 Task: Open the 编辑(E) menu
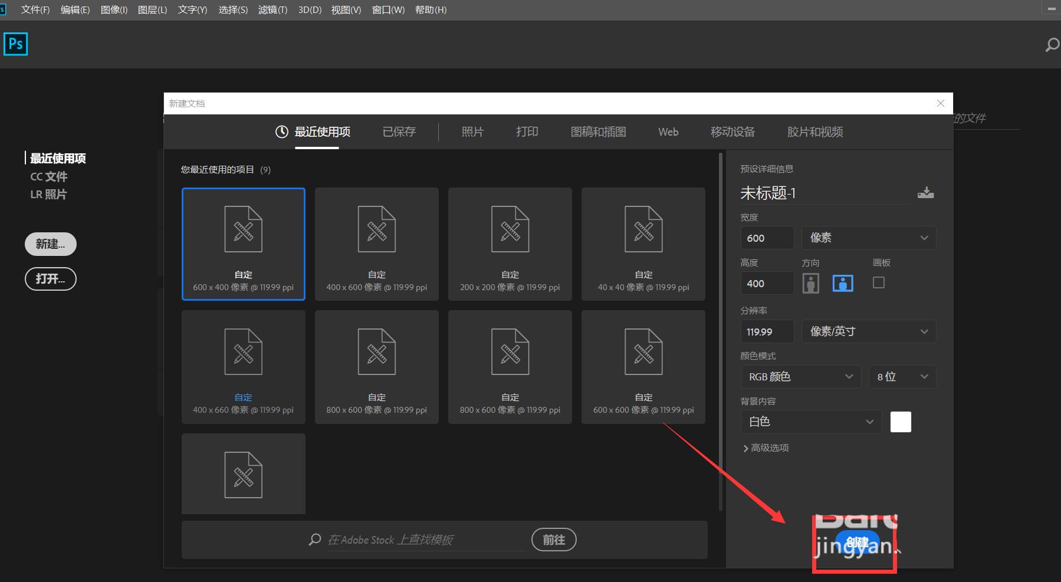[75, 10]
